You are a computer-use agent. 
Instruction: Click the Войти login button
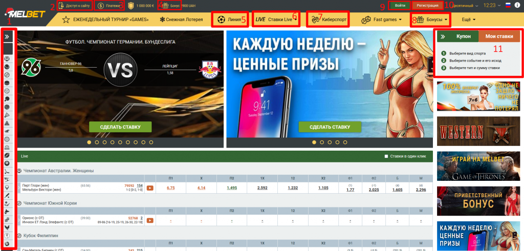point(400,5)
